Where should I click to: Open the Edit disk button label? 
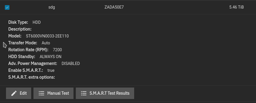[23, 93]
